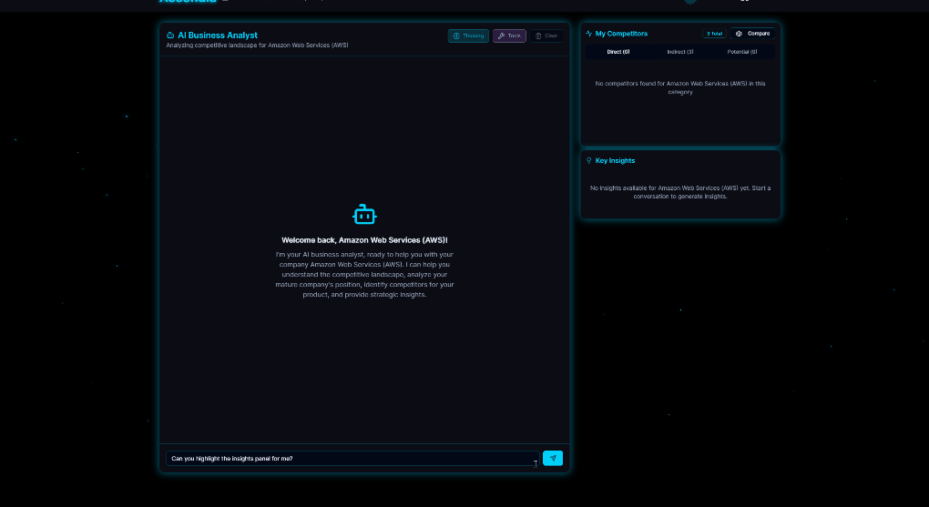This screenshot has width=929, height=507.
Task: Switch to the Direct (0) tab
Action: 618,52
